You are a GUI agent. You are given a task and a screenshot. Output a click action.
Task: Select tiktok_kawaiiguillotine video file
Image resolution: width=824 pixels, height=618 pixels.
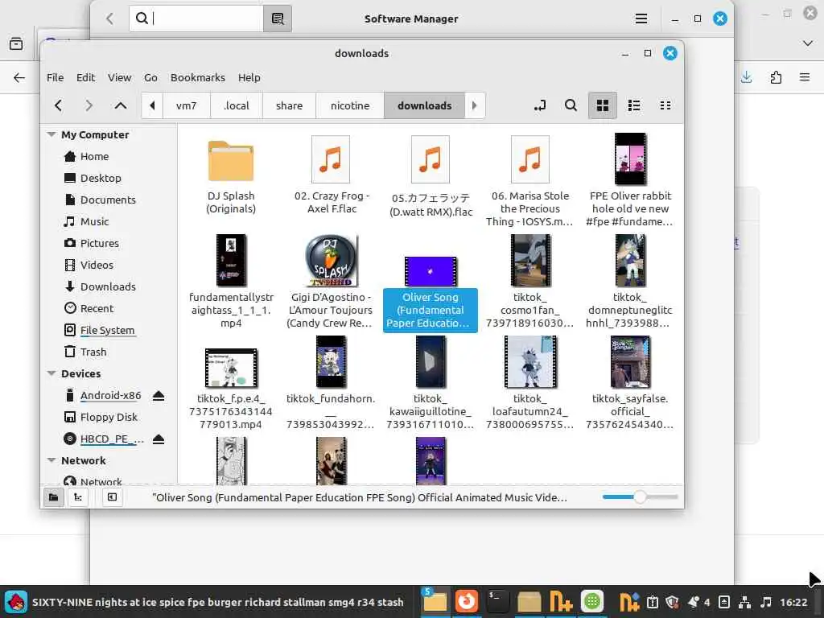pyautogui.click(x=430, y=383)
